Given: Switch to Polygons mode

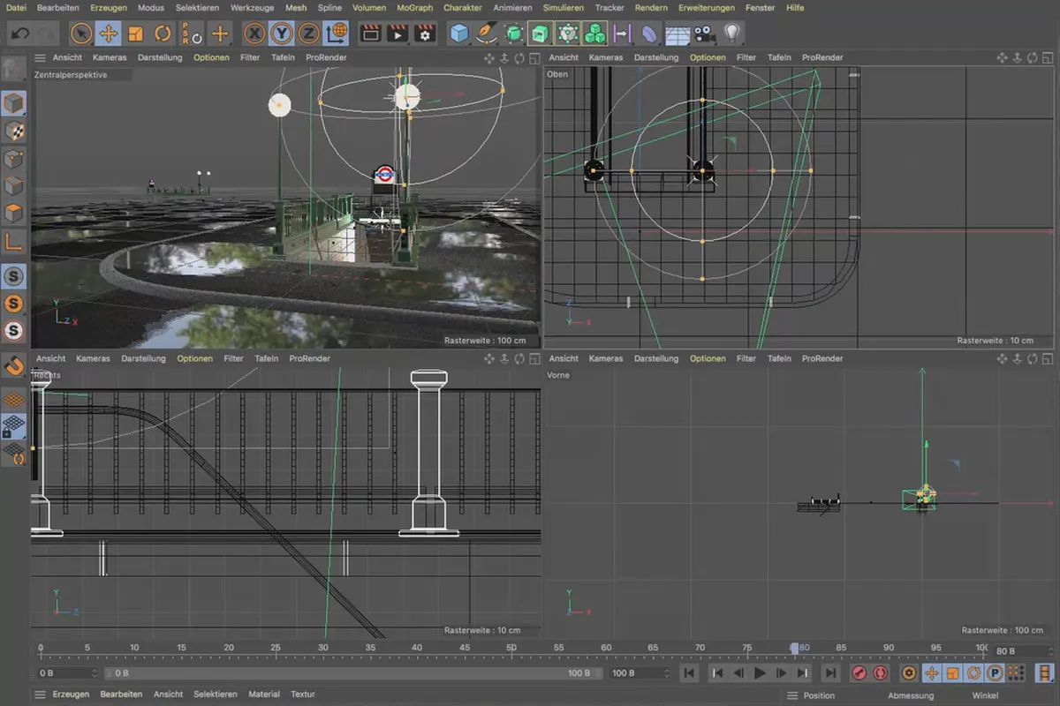Looking at the screenshot, I should click(x=14, y=214).
